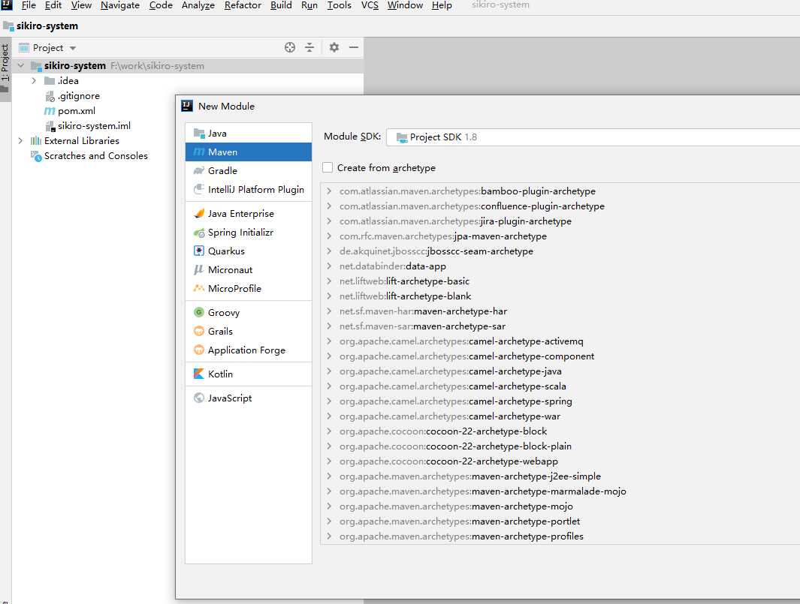This screenshot has height=604, width=800.
Task: Click the Java Enterprise icon
Action: [199, 214]
